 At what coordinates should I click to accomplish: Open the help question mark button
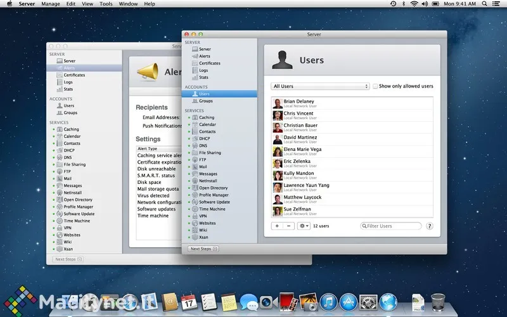point(430,226)
